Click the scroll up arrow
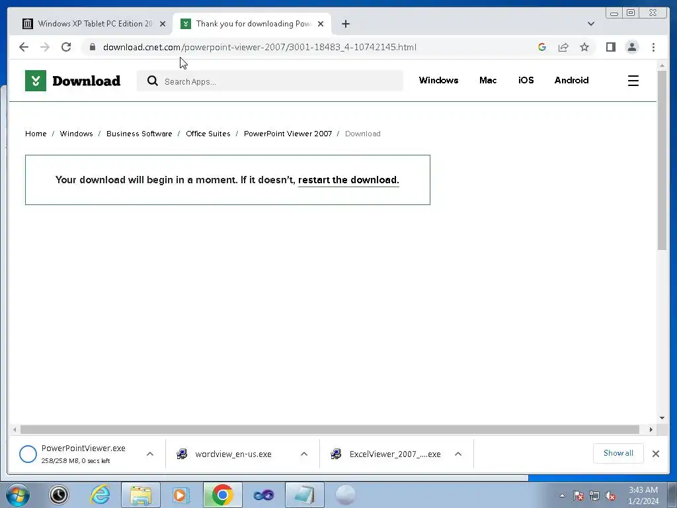Screen dimensions: 677x508 pyautogui.click(x=662, y=65)
